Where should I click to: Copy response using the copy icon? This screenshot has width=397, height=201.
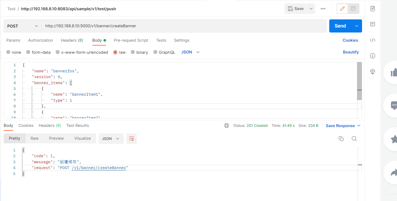[341, 139]
